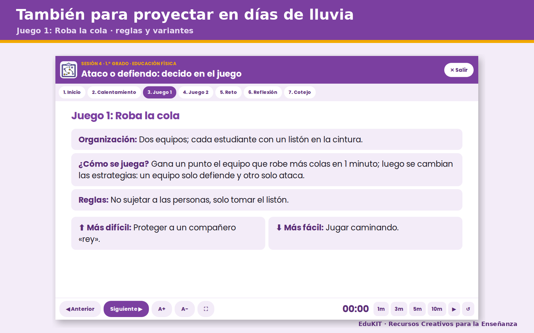534x333 pixels.
Task: Go back with Anterior button
Action: tap(80, 309)
